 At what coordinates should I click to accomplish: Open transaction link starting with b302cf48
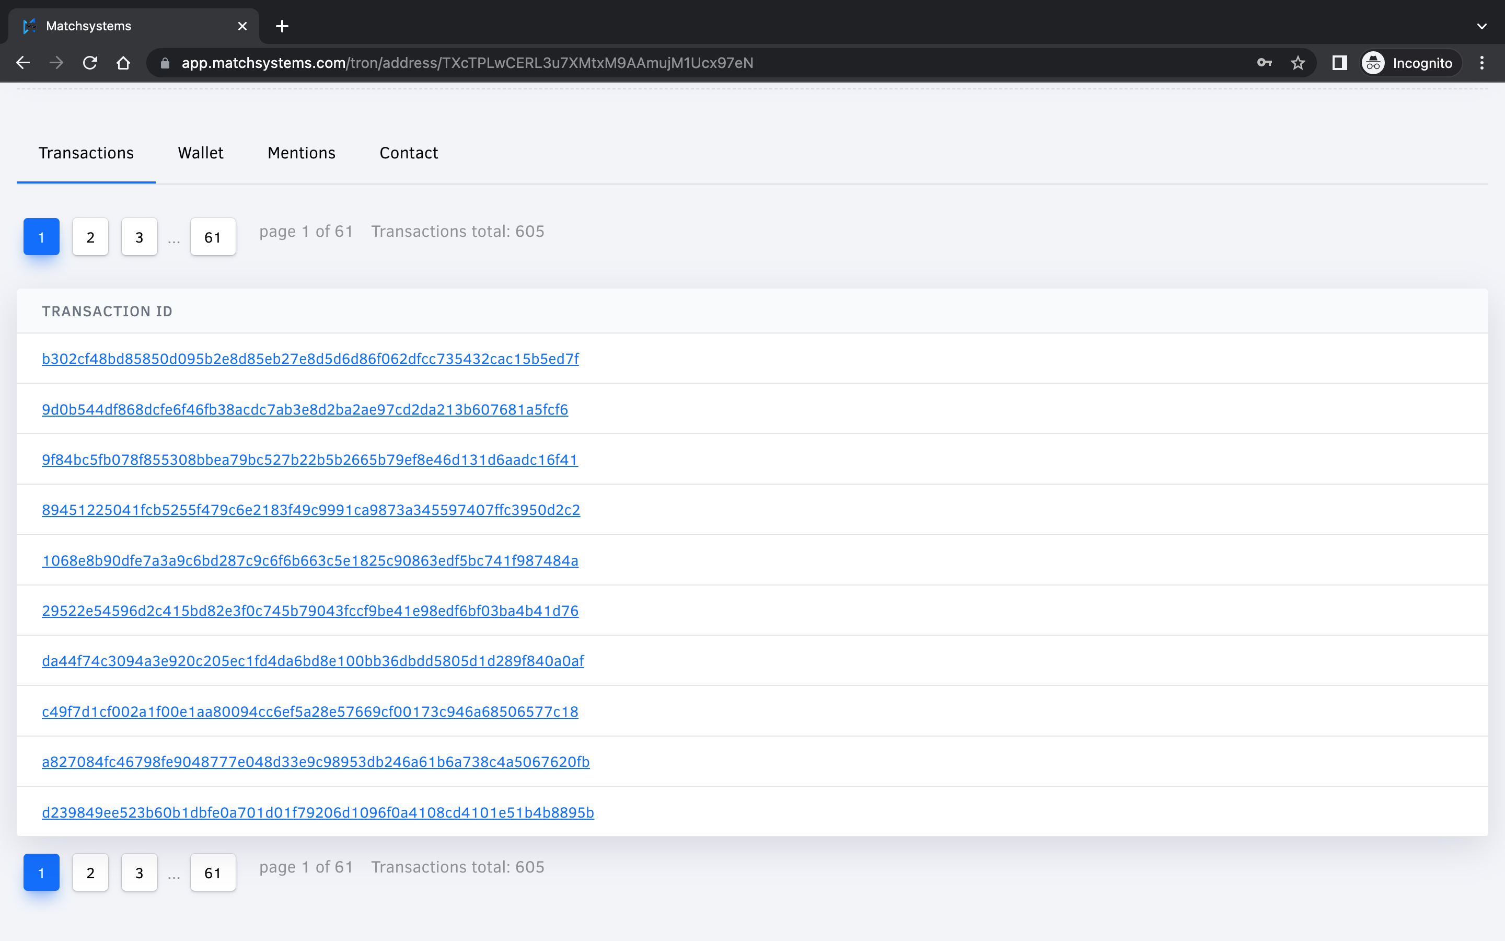(310, 359)
